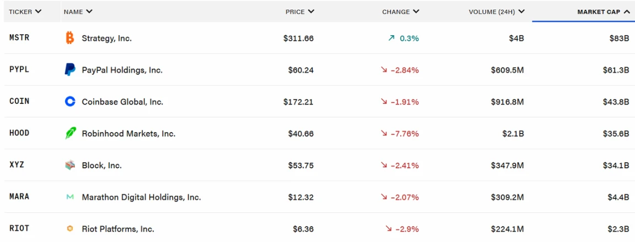Click the Riot Platforms $6.36 price cell

[303, 229]
